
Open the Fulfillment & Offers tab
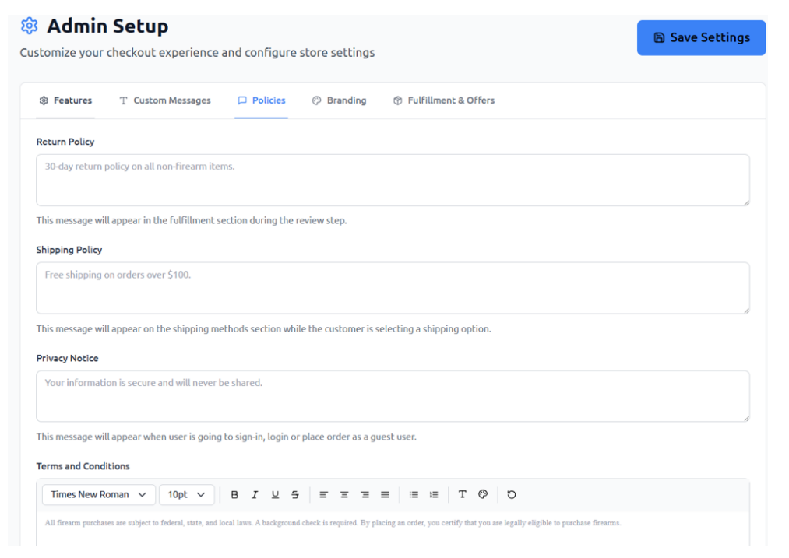444,100
